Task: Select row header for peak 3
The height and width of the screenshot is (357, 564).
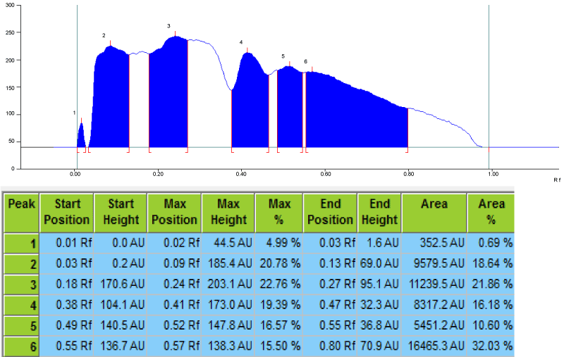Action: pyautogui.click(x=21, y=284)
